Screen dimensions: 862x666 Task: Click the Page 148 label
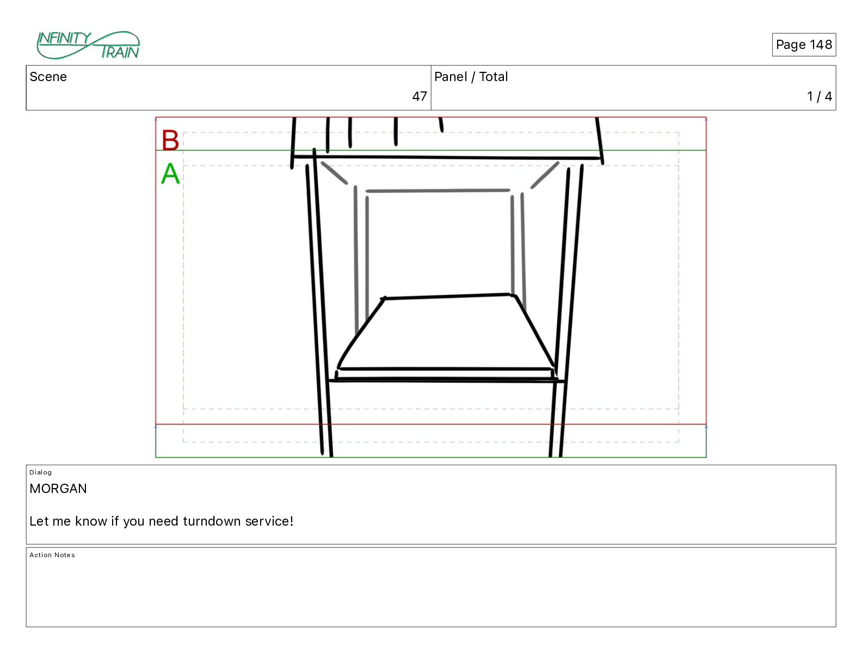804,45
